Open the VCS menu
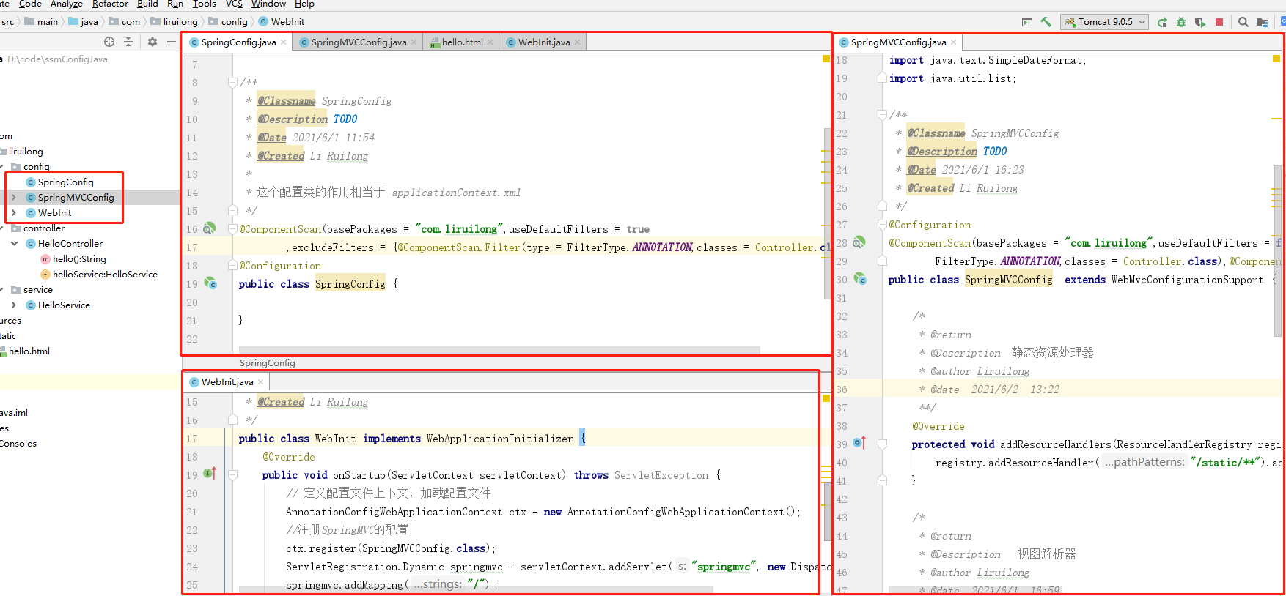Screen dimensions: 1286x596 [234, 4]
